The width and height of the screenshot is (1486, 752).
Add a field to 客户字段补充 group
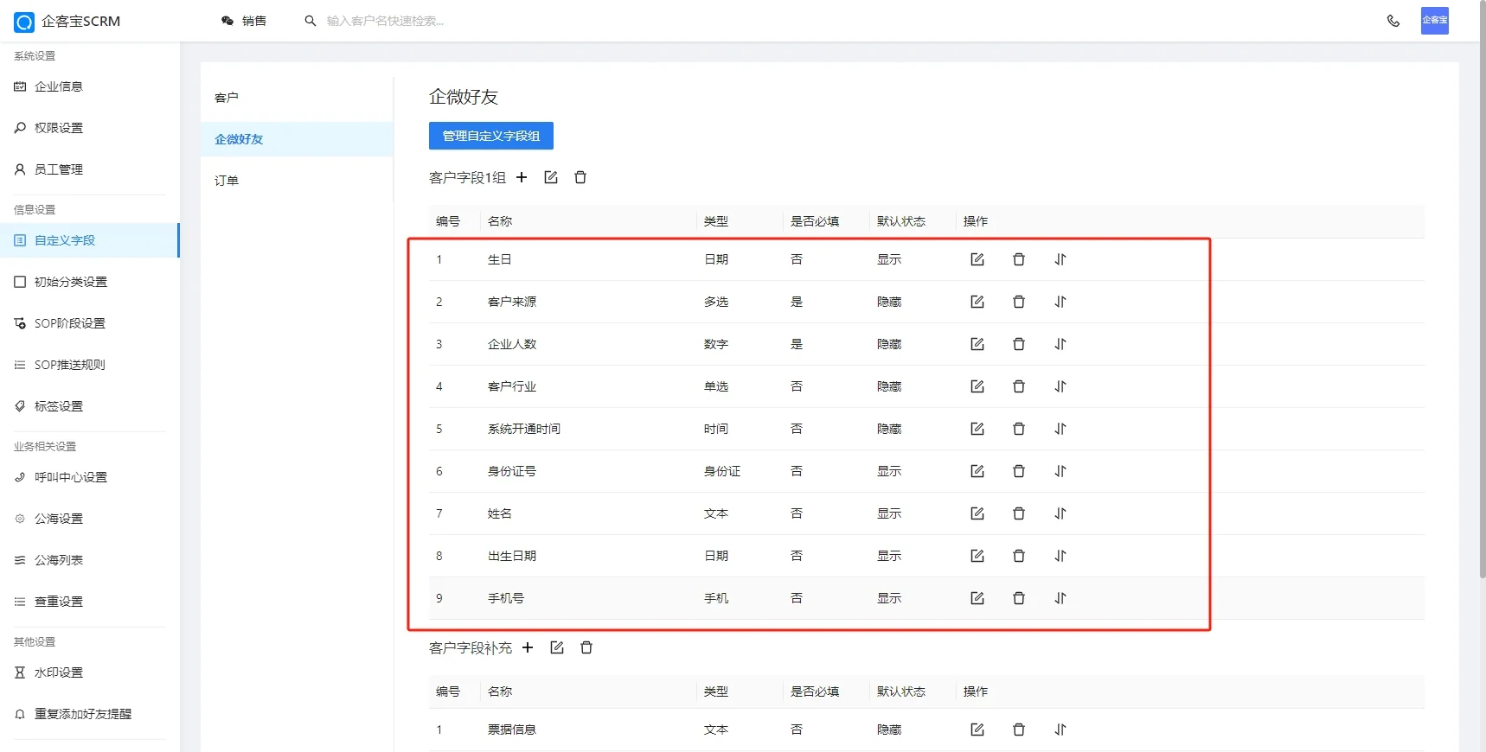click(x=528, y=647)
